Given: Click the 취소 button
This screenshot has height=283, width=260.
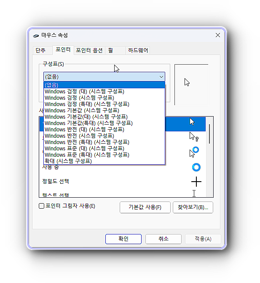Looking at the screenshot, I should pos(164,239).
